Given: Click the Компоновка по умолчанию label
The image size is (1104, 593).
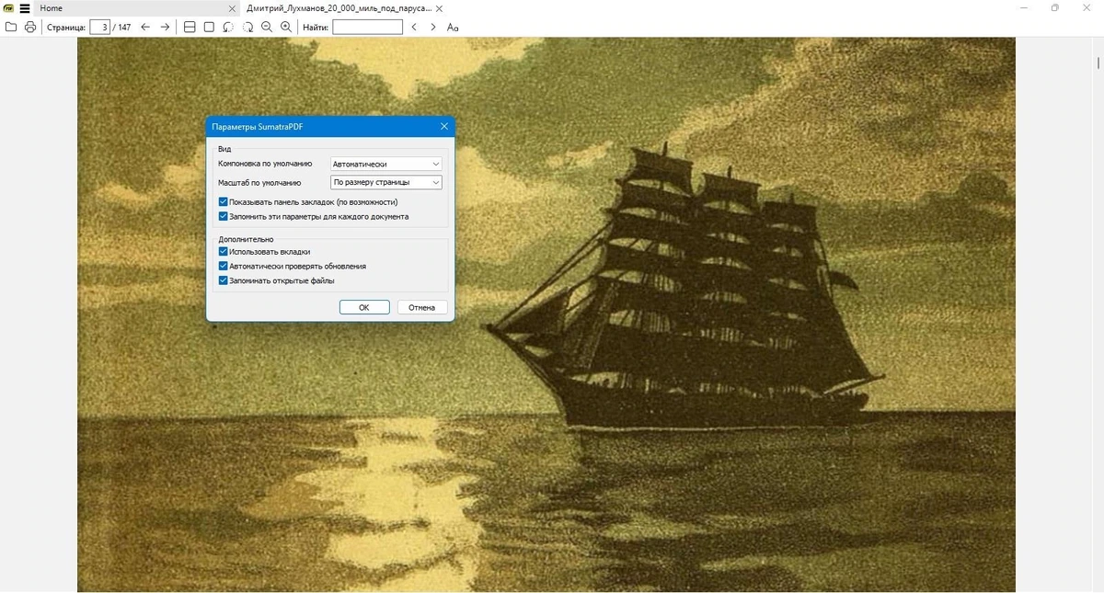Looking at the screenshot, I should (x=266, y=164).
